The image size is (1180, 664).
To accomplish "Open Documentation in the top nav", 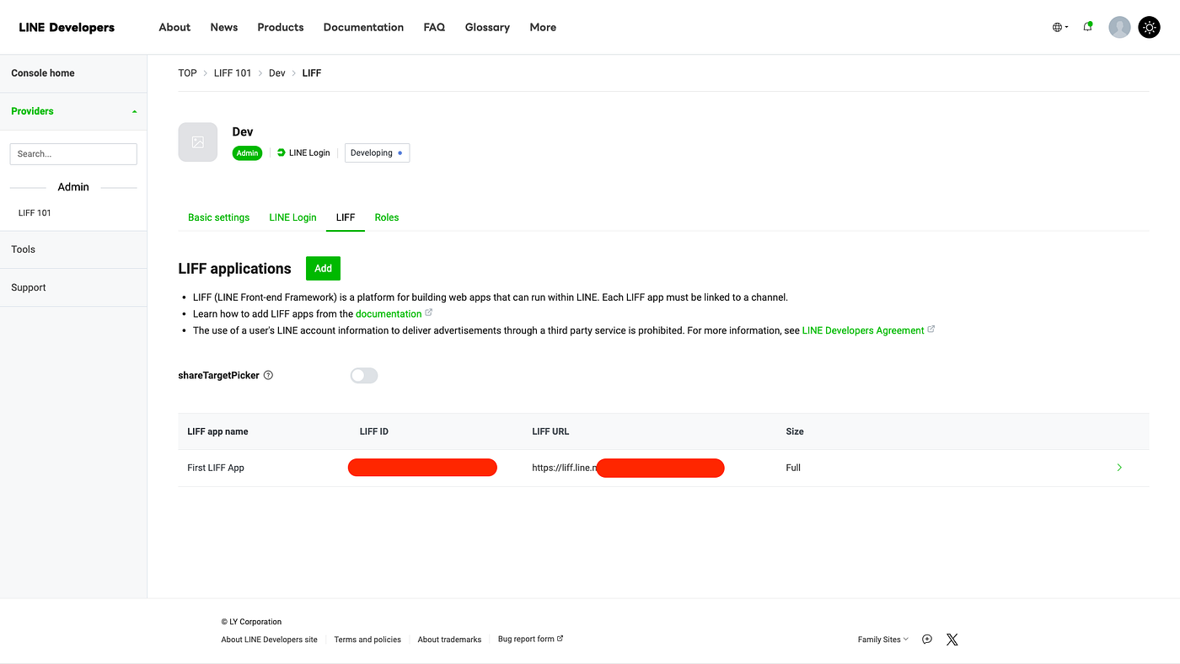I will tap(363, 28).
